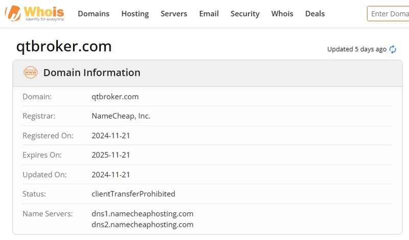Click the Whois logo in the header
The image size is (409, 240).
point(34,13)
